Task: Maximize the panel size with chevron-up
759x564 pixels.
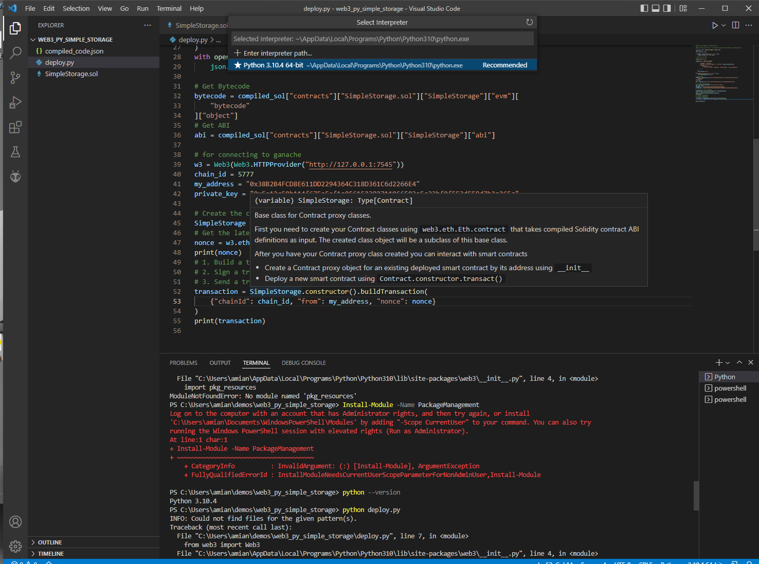Action: coord(739,363)
